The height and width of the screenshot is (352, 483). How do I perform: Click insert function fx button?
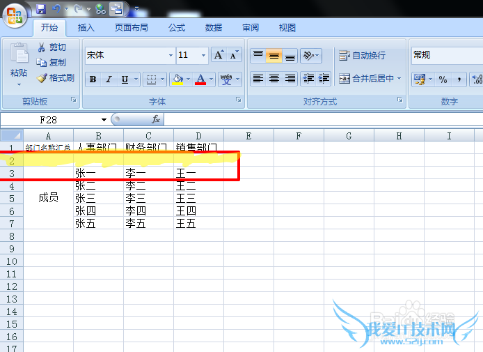click(x=156, y=119)
